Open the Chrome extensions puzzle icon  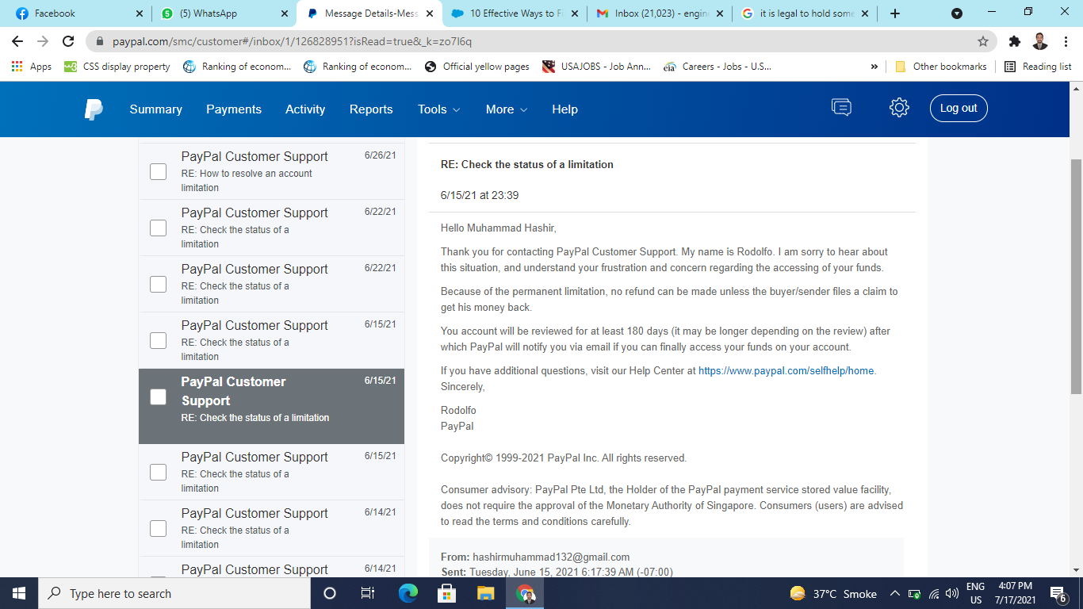(x=1015, y=41)
